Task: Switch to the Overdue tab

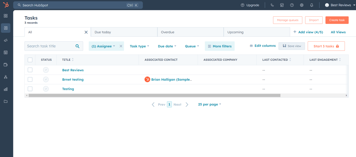Action: click(191, 32)
